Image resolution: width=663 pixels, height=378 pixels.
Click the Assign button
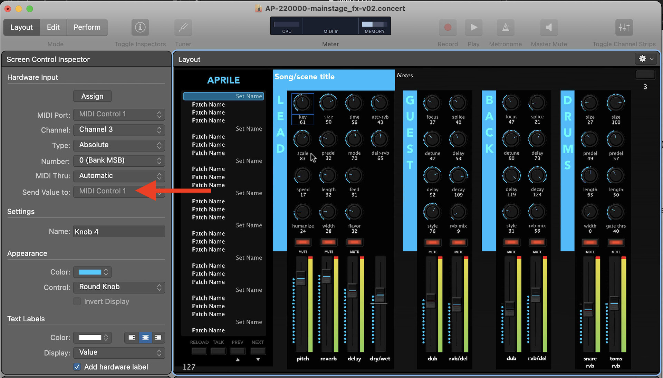coord(92,96)
